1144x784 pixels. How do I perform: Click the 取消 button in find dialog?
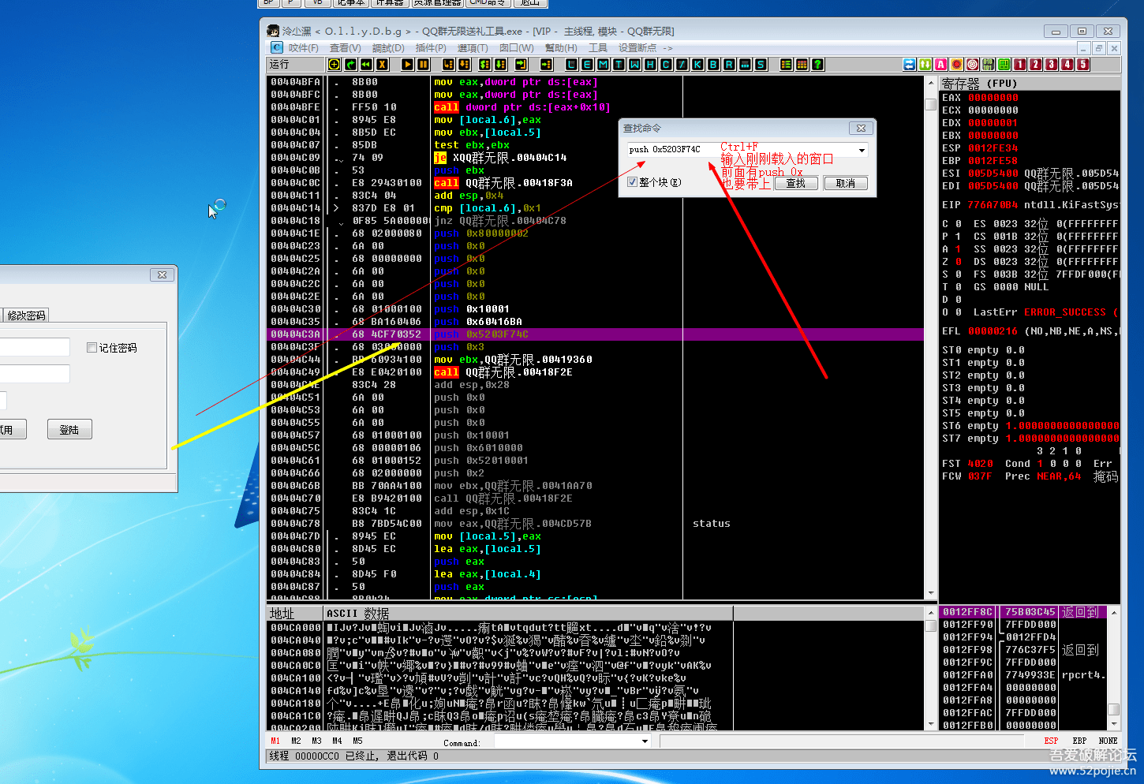(846, 183)
